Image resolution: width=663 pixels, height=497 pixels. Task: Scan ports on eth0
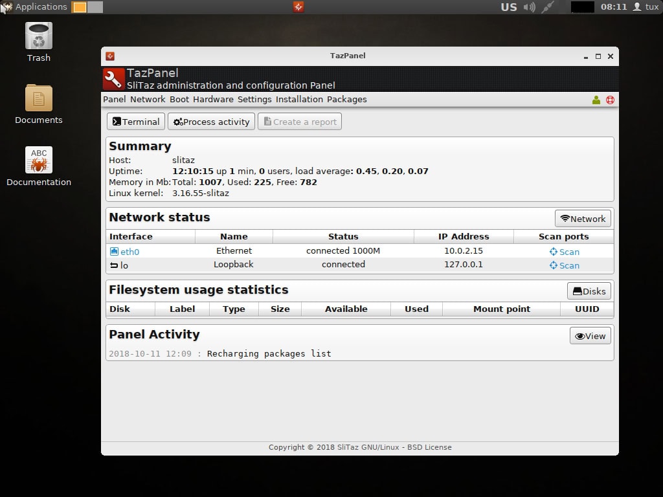tap(564, 251)
